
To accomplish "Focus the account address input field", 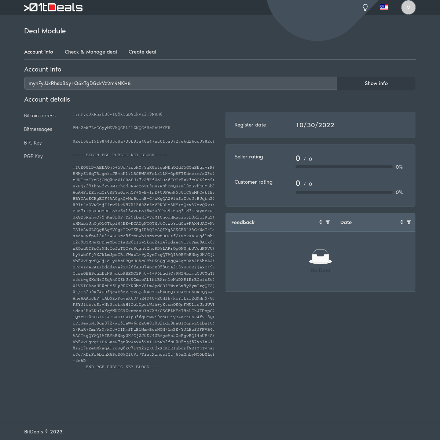I will coord(180,83).
